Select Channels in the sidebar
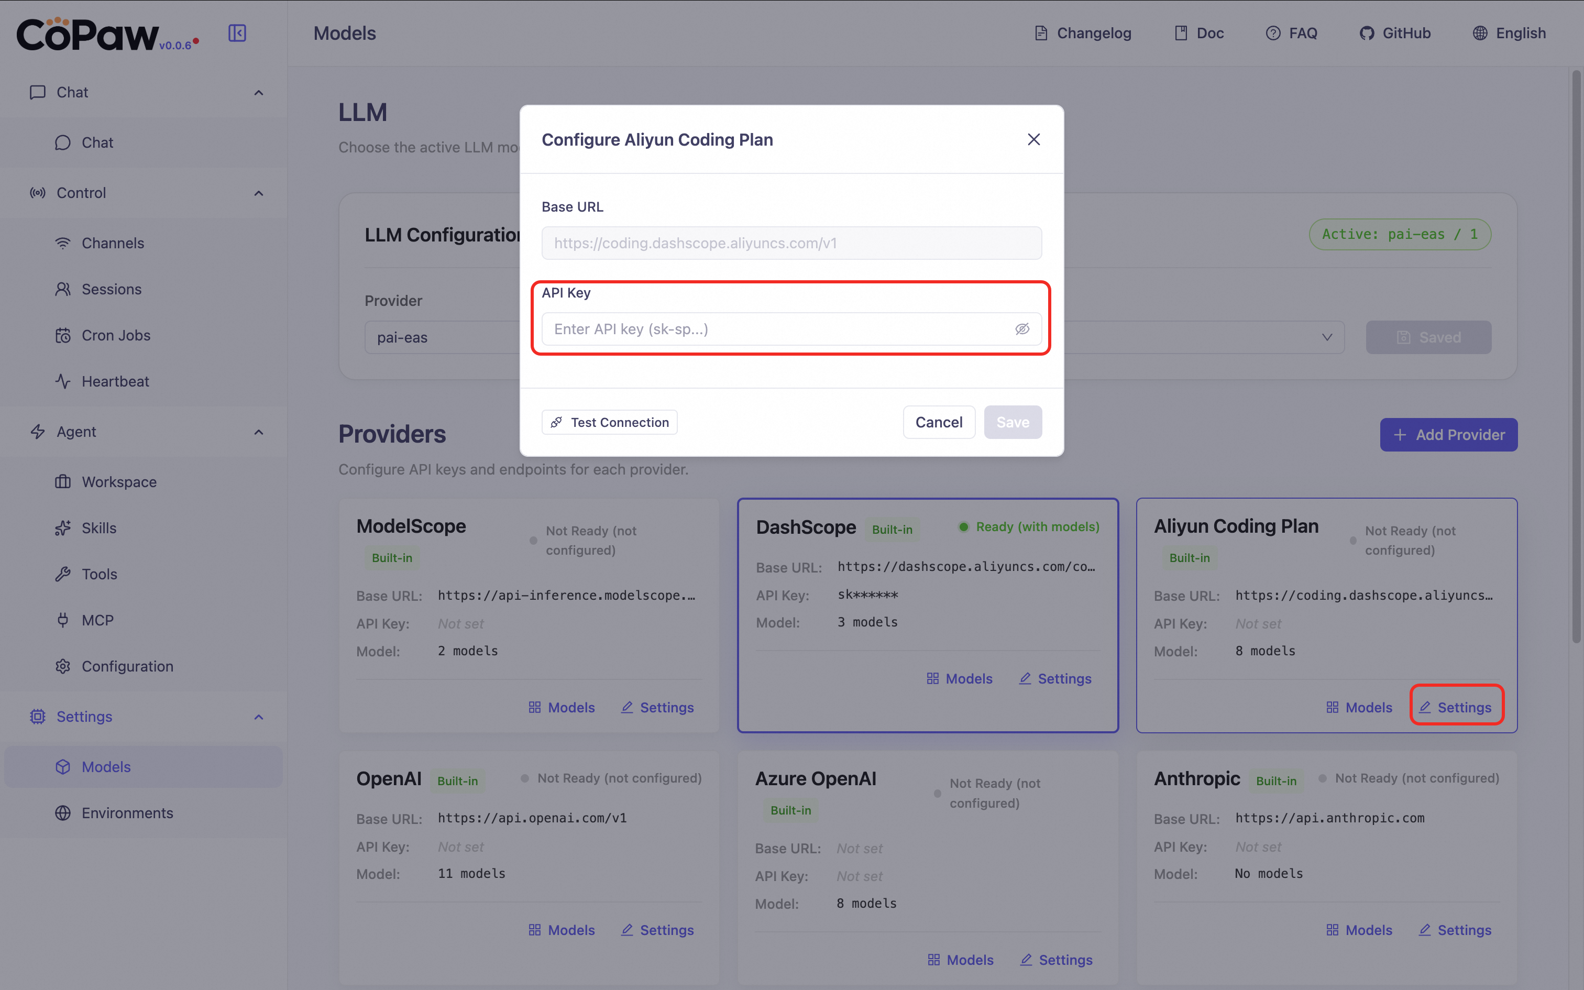This screenshot has height=990, width=1584. point(113,243)
